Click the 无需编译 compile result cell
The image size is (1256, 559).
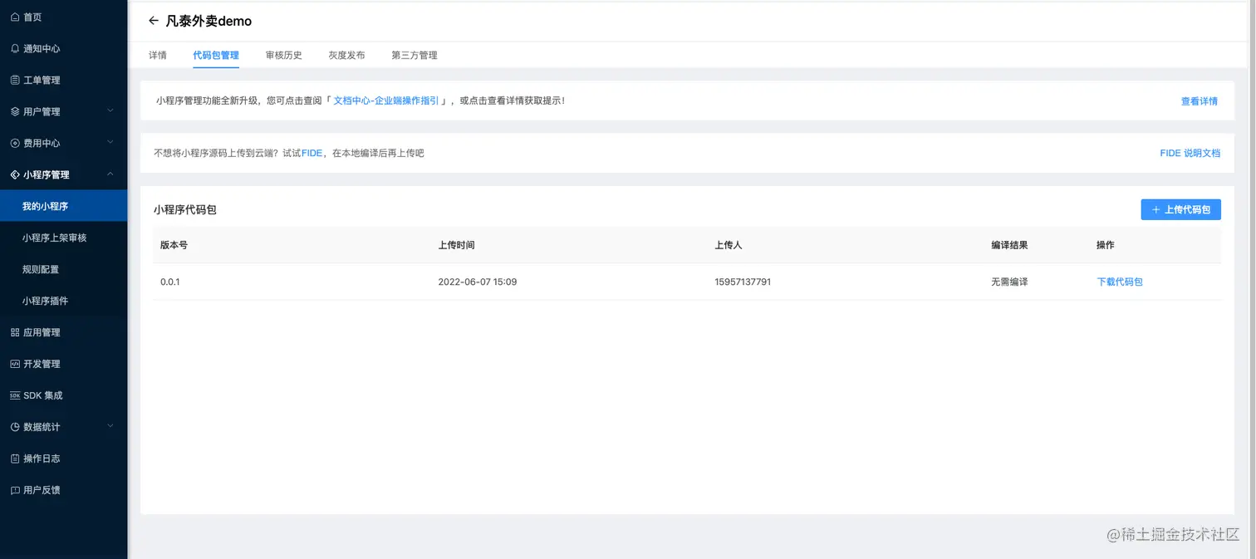click(1009, 282)
